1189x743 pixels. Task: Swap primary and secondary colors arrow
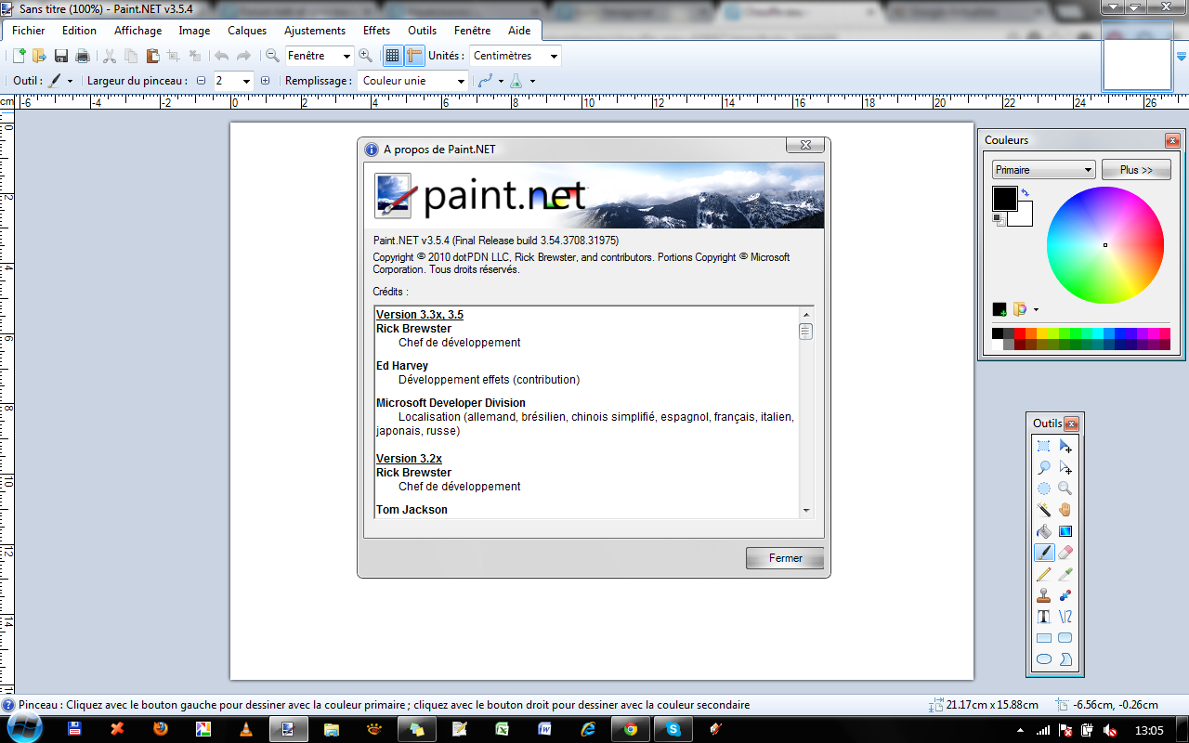coord(1025,193)
